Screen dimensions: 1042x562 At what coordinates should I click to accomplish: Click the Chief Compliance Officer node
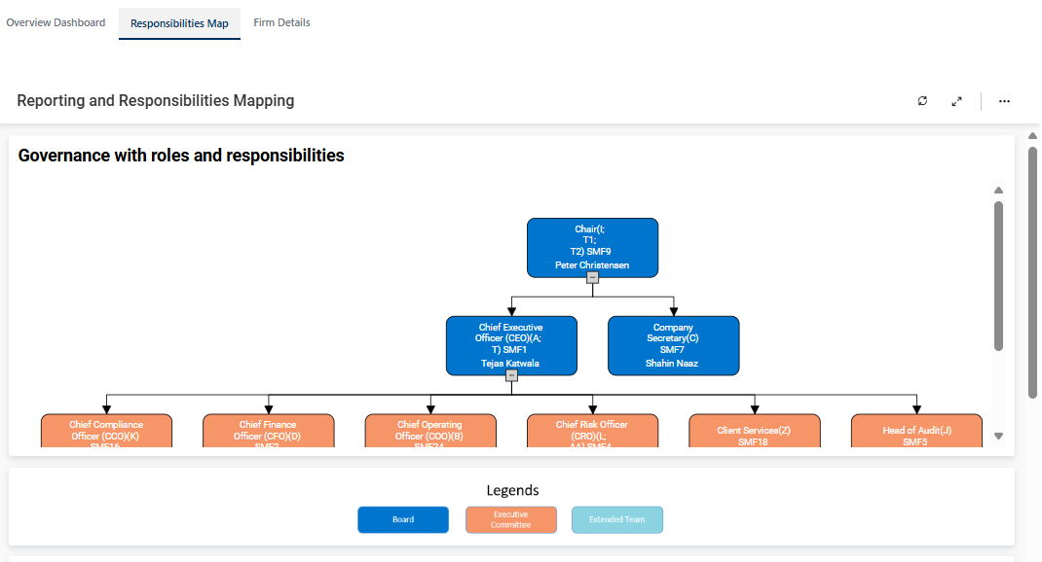tap(106, 431)
